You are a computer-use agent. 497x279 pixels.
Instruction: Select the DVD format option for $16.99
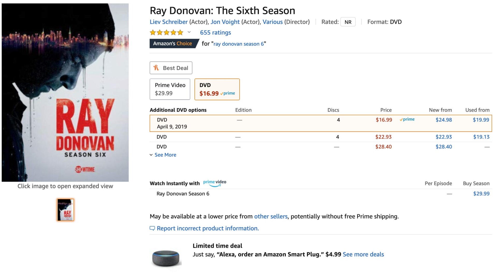click(x=217, y=89)
